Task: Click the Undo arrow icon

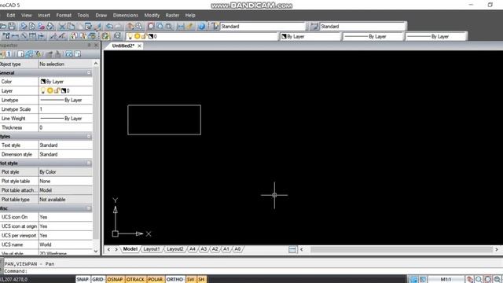Action: (109, 26)
